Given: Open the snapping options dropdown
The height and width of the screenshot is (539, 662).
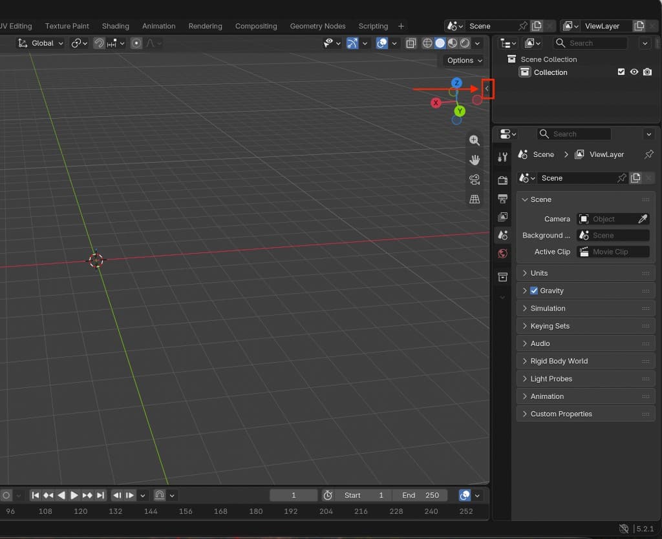Looking at the screenshot, I should click(x=116, y=43).
